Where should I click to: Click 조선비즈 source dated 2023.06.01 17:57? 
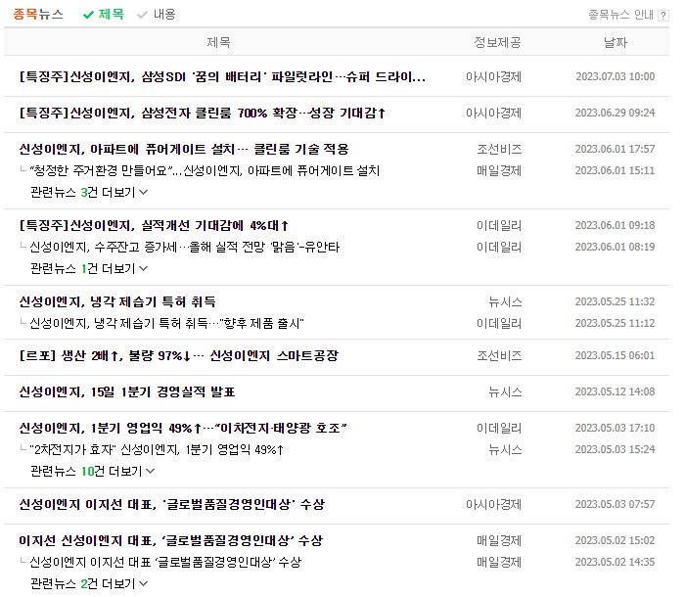coord(499,149)
